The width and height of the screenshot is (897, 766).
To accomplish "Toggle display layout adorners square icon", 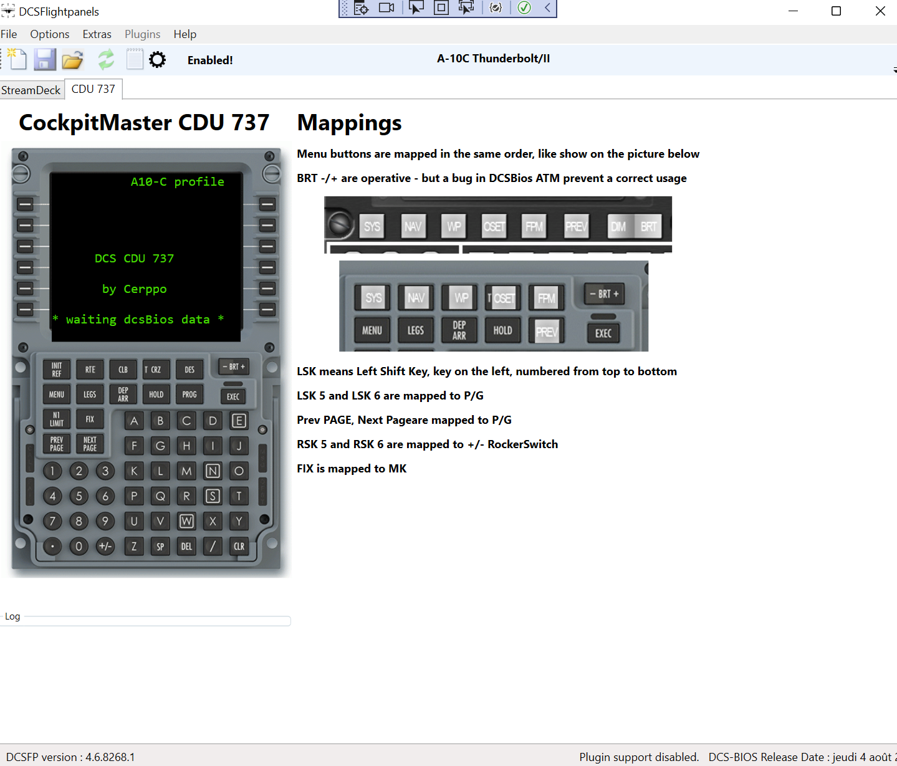I will tap(441, 7).
